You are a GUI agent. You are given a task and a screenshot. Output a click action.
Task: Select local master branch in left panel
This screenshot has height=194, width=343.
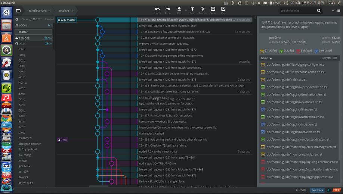tap(33, 32)
